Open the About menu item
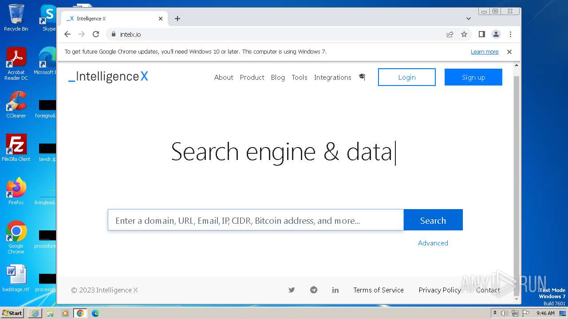This screenshot has height=319, width=568. click(224, 77)
